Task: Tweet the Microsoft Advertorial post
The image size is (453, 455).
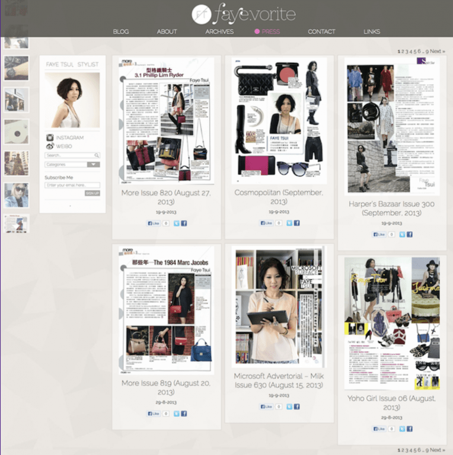Action: pos(289,406)
